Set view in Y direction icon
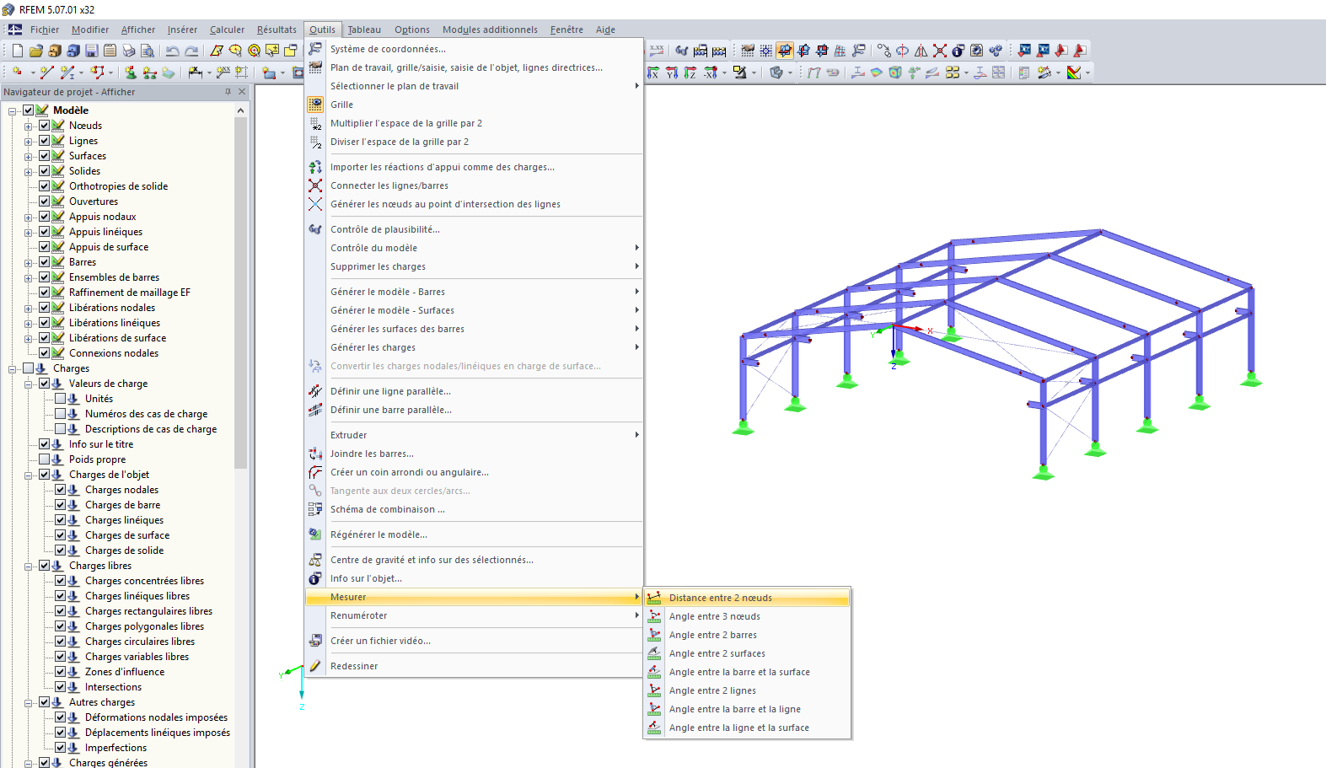1326x768 pixels. [672, 73]
